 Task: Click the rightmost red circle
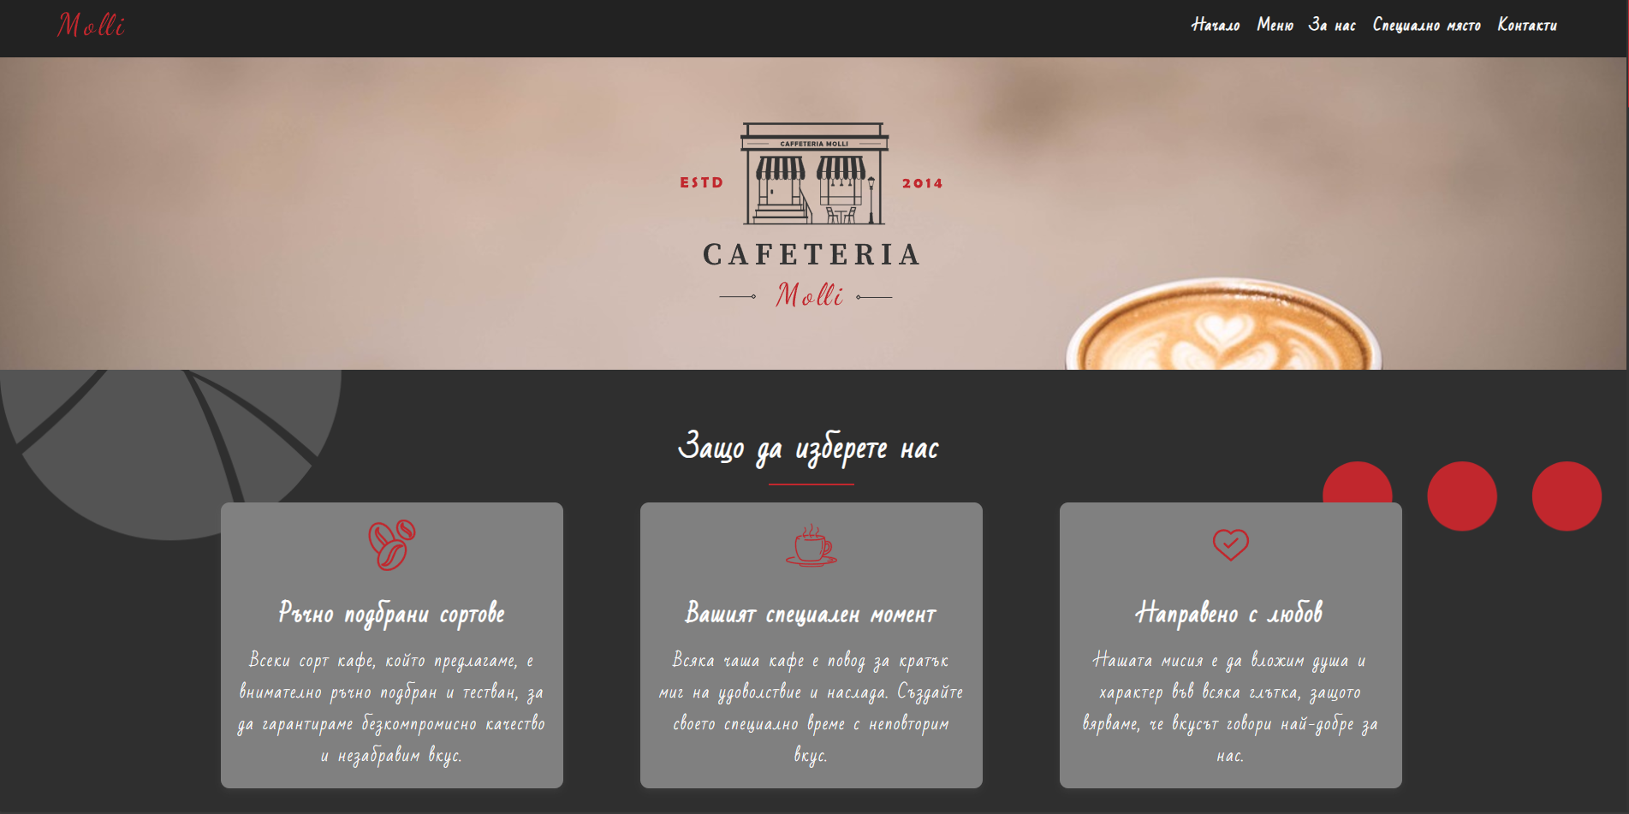point(1567,496)
